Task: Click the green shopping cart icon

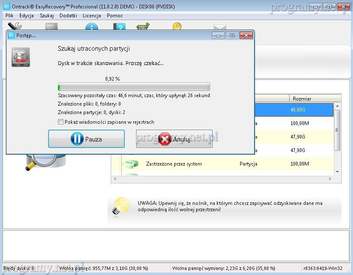Action: pos(143,27)
